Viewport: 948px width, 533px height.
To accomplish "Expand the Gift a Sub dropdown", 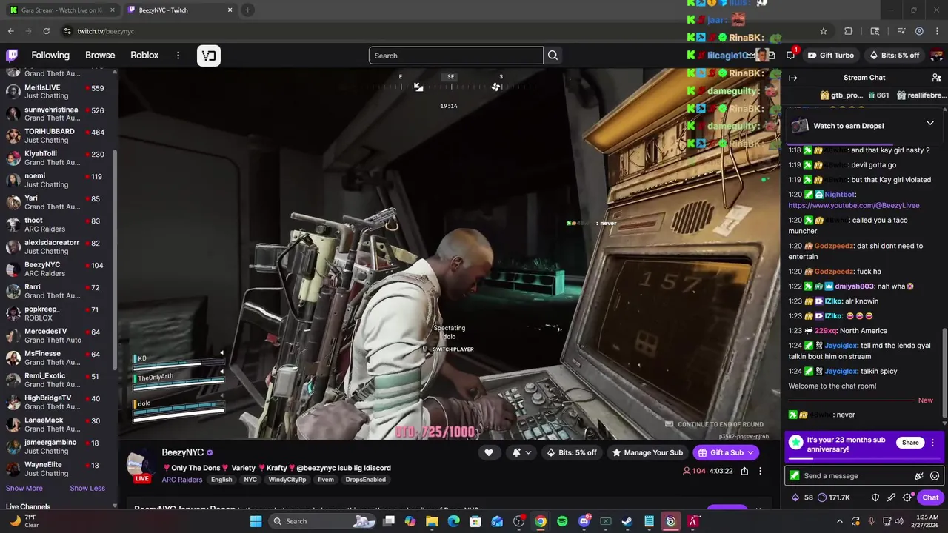I will (750, 452).
